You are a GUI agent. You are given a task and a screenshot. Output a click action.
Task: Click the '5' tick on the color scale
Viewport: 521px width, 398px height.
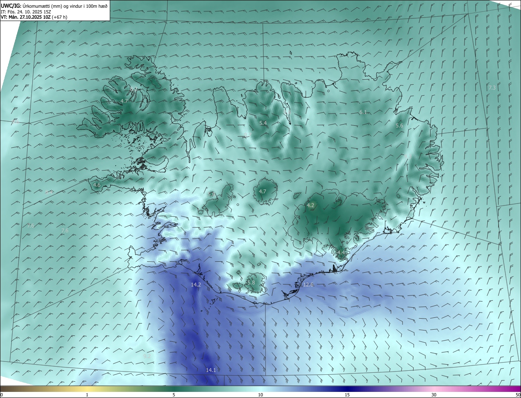(174, 395)
